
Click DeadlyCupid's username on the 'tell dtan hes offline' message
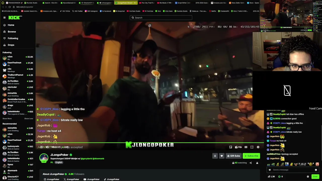[279, 114]
